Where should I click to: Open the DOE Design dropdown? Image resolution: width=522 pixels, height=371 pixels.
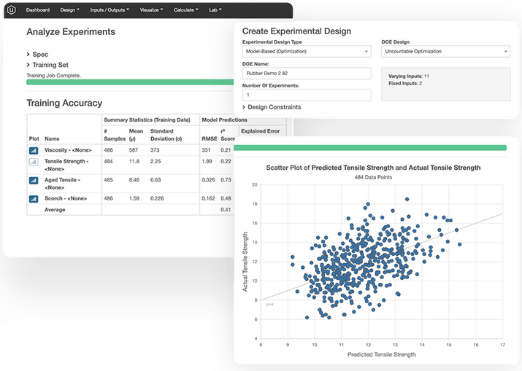point(446,52)
